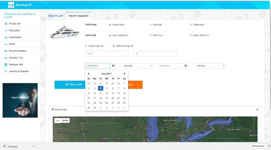Click the 07/04/2017 date field

coord(98,66)
